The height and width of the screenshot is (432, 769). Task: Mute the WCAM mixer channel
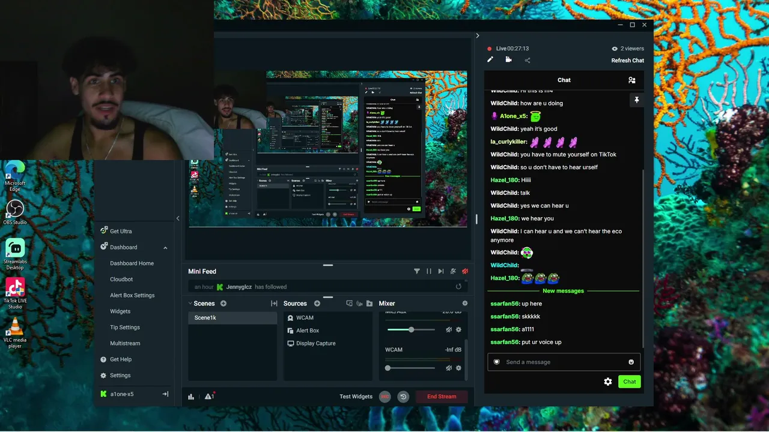click(449, 368)
